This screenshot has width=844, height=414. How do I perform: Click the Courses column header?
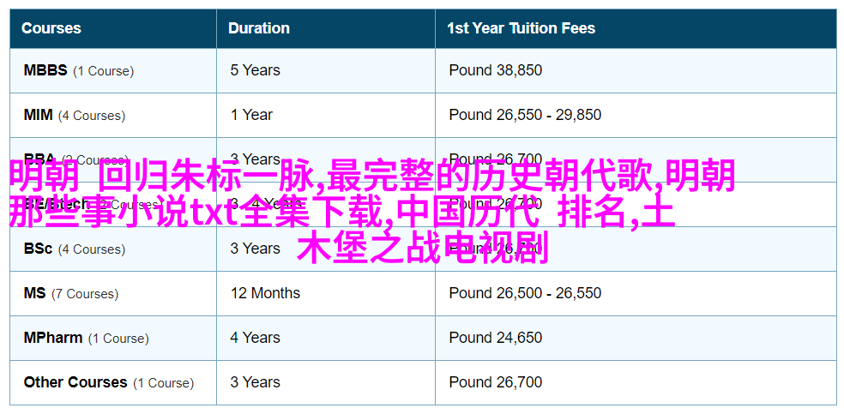pos(51,28)
